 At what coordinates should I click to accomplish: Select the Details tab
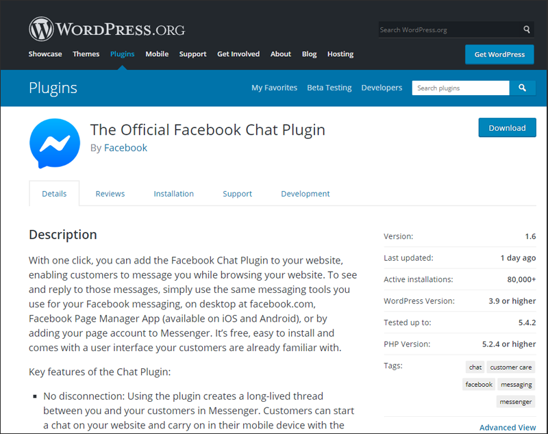pos(54,194)
